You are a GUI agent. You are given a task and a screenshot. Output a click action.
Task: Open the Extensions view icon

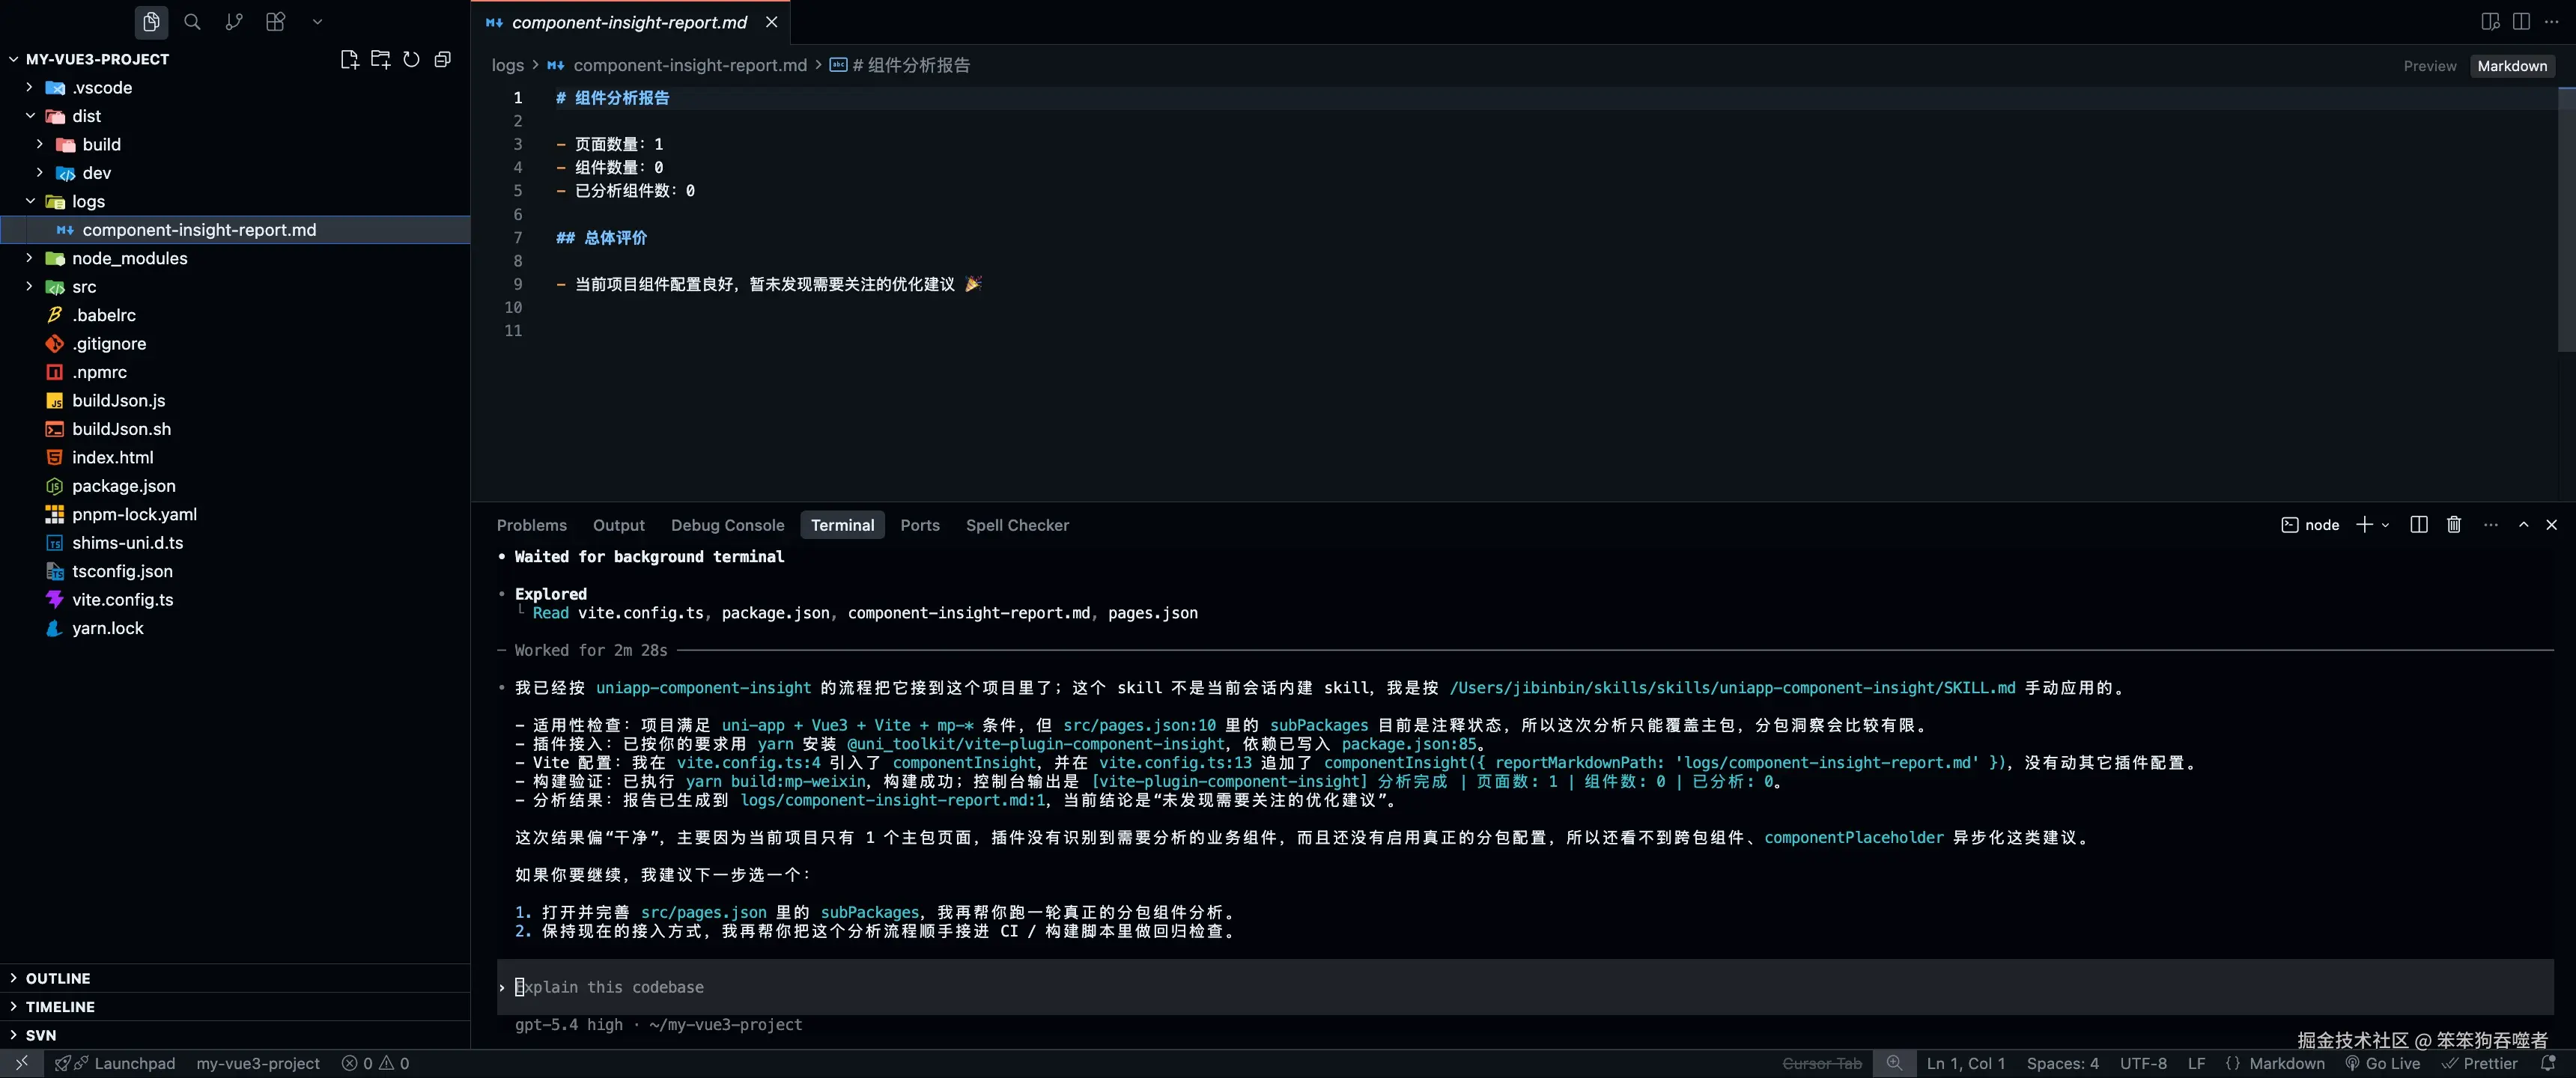pyautogui.click(x=275, y=21)
